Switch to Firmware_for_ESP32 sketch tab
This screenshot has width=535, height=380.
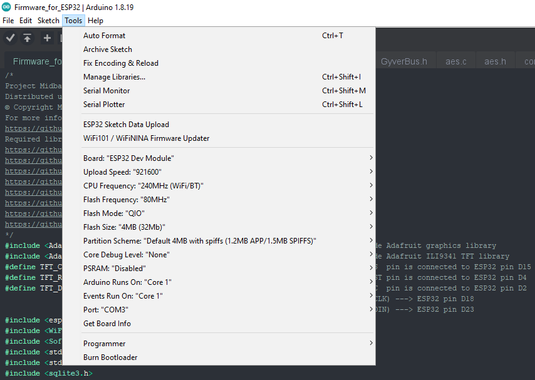[x=33, y=61]
